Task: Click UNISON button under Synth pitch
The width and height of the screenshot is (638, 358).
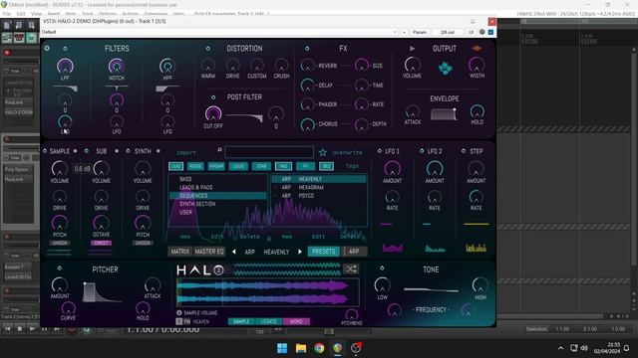Action: point(143,243)
